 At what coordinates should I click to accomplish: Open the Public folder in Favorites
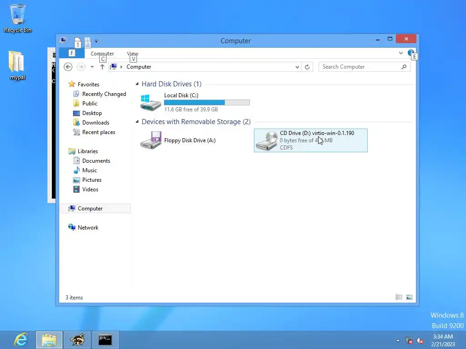pyautogui.click(x=90, y=103)
